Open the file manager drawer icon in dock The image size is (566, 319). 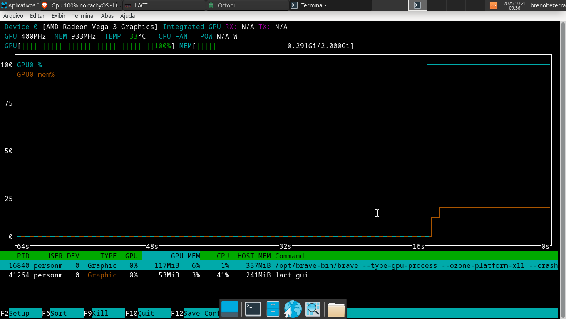coord(273,309)
